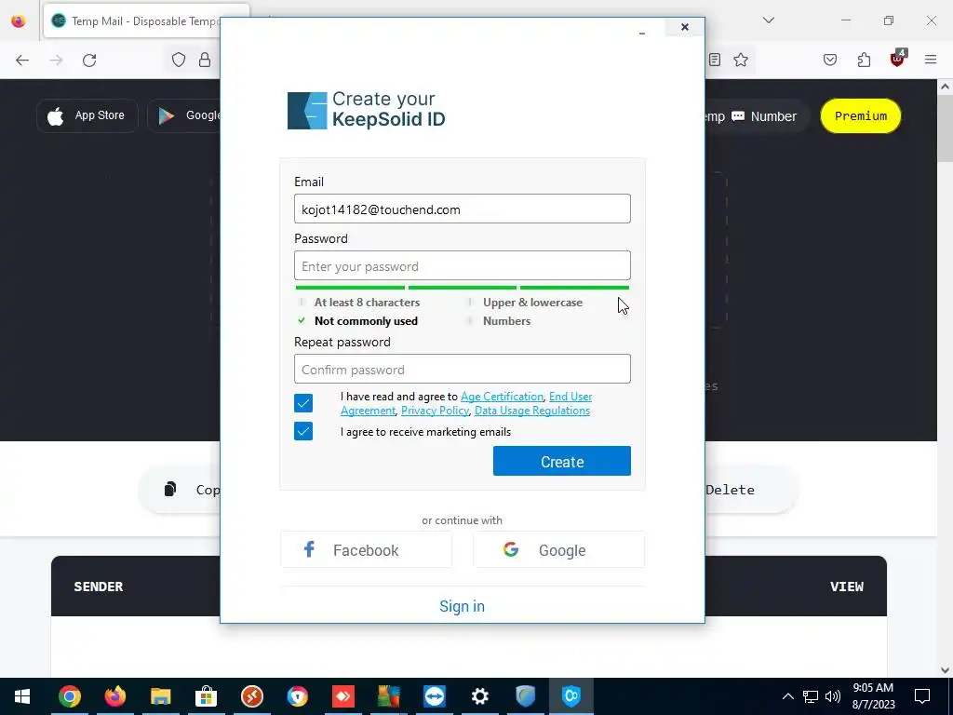This screenshot has height=715, width=953.
Task: Open the AnyDesk taskbar icon
Action: (x=342, y=696)
